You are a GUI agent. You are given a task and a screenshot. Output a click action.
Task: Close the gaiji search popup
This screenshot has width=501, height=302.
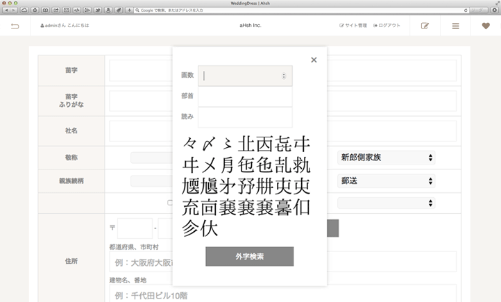click(x=314, y=60)
